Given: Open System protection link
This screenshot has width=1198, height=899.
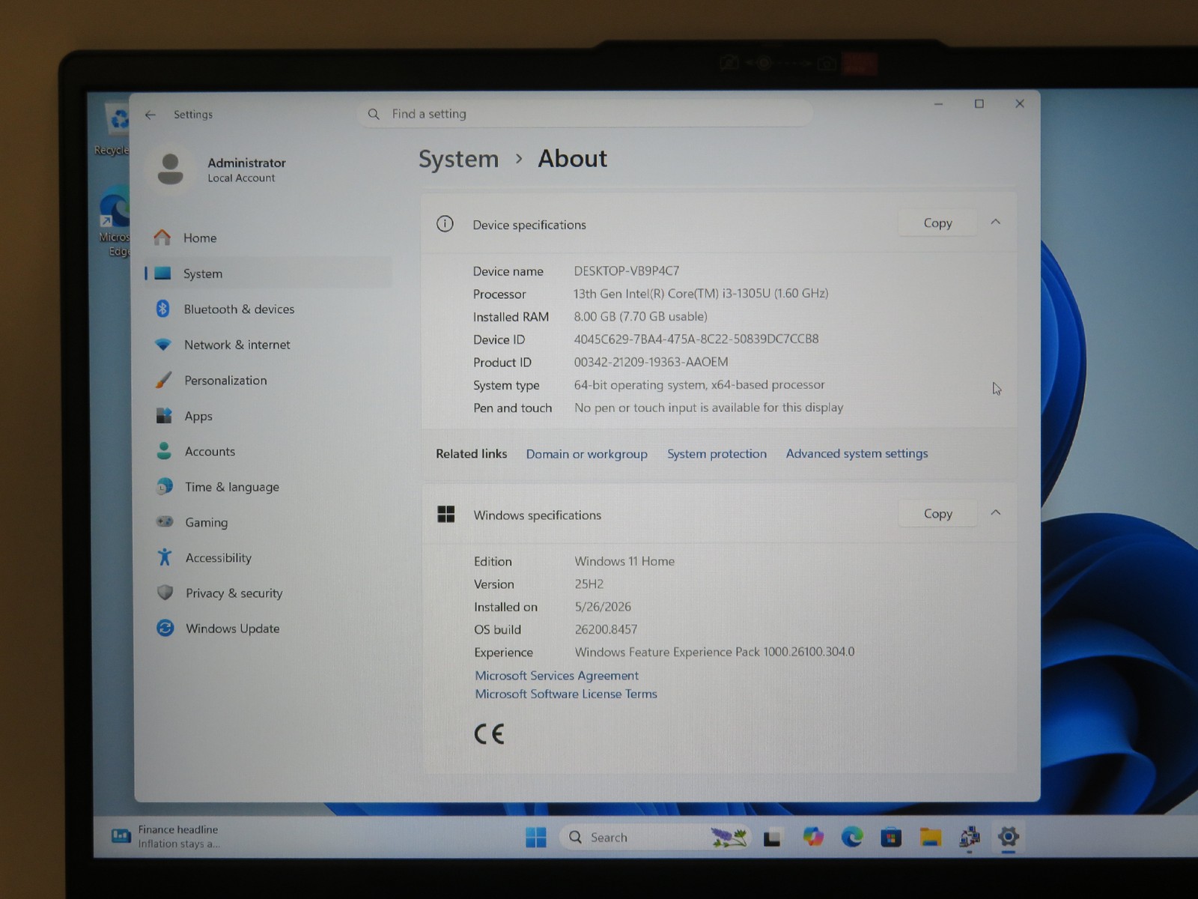Looking at the screenshot, I should 717,453.
